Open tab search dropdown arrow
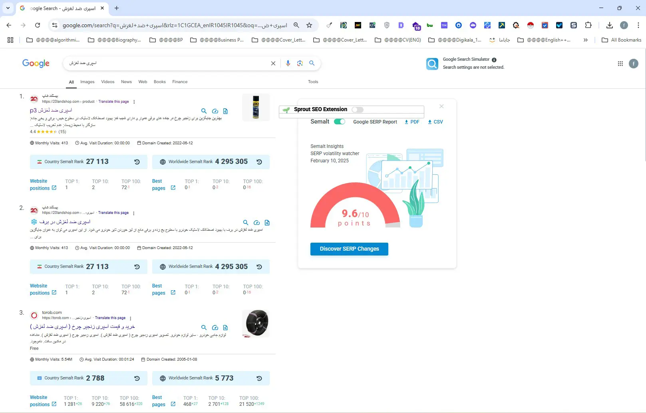This screenshot has height=413, width=646. pos(8,8)
